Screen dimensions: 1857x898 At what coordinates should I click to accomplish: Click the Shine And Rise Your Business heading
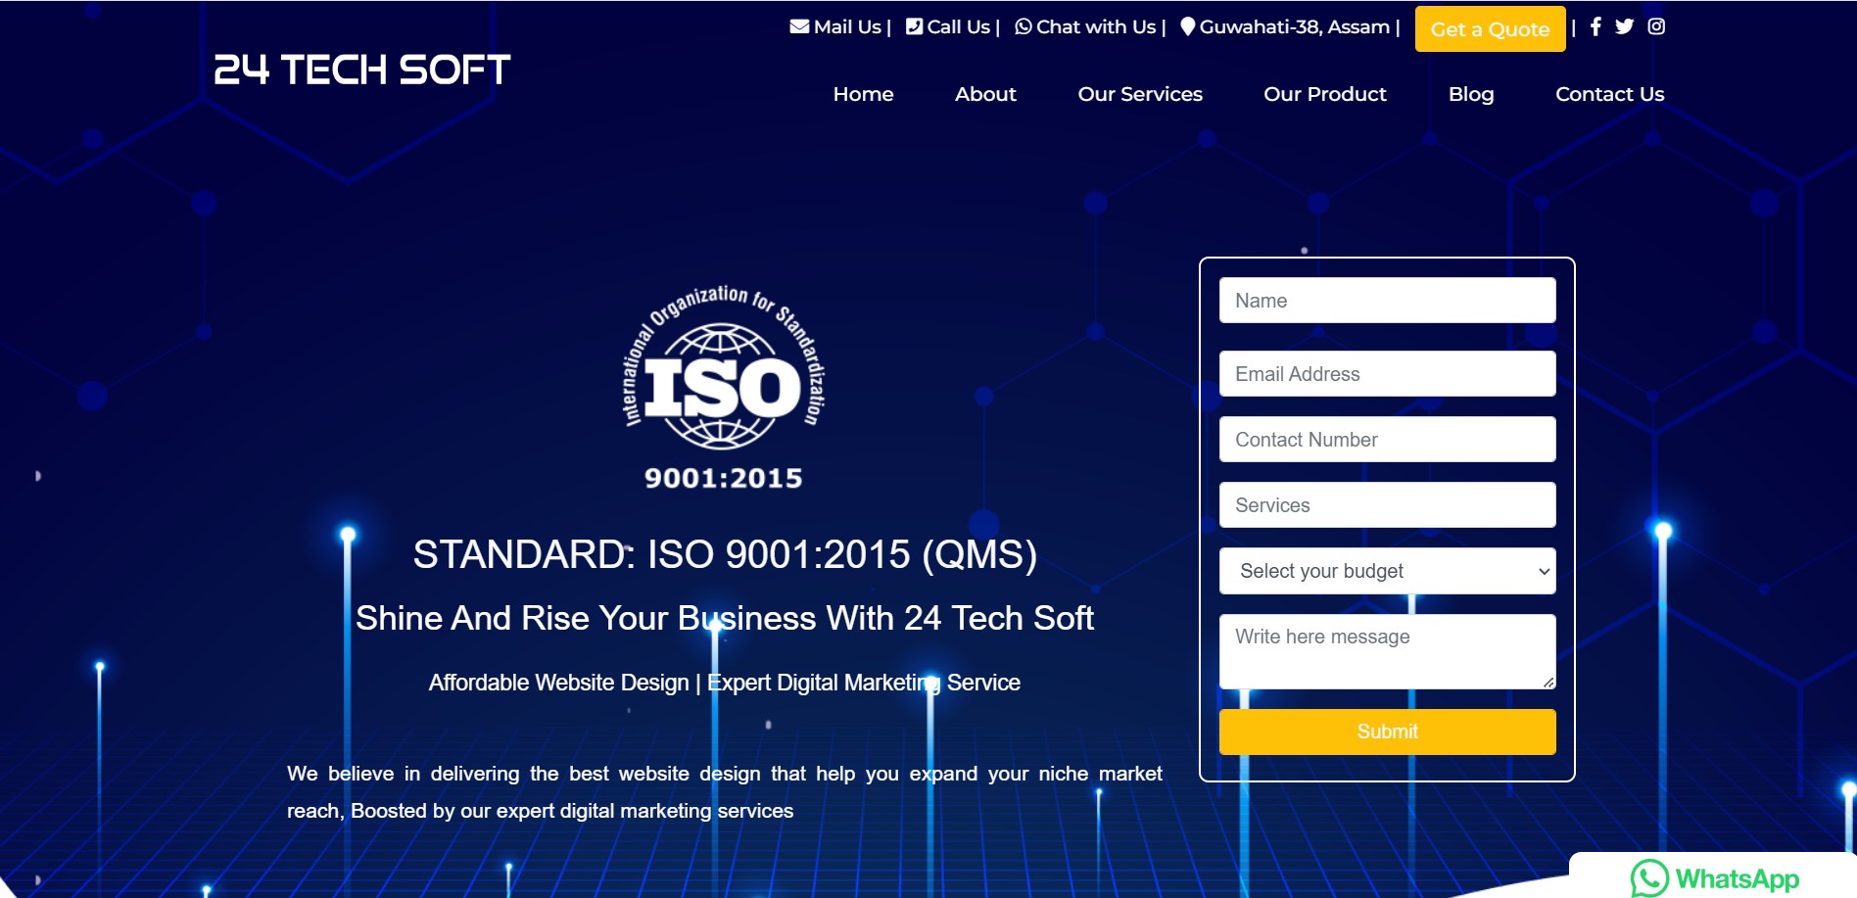(725, 618)
